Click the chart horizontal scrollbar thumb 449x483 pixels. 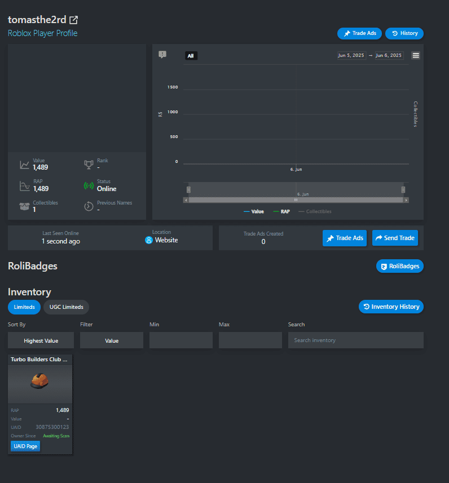tap(296, 200)
